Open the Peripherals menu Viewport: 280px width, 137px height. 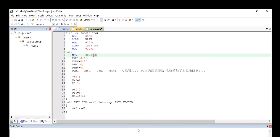tap(60, 15)
